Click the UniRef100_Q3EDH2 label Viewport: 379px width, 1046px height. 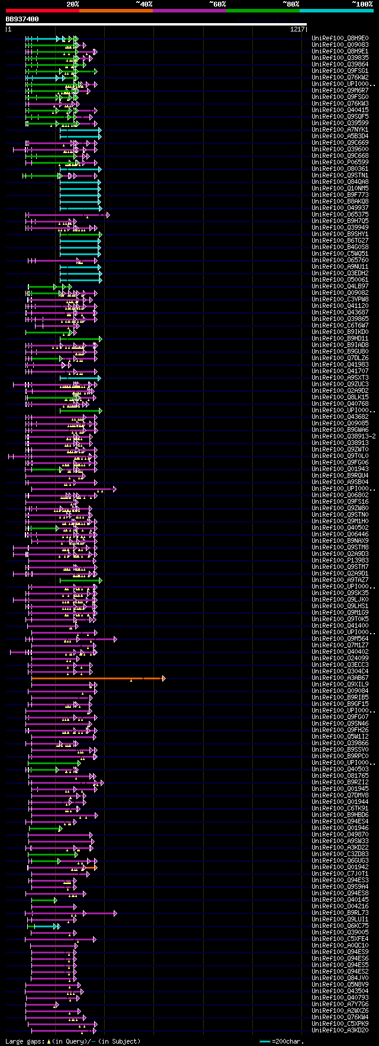click(x=340, y=274)
